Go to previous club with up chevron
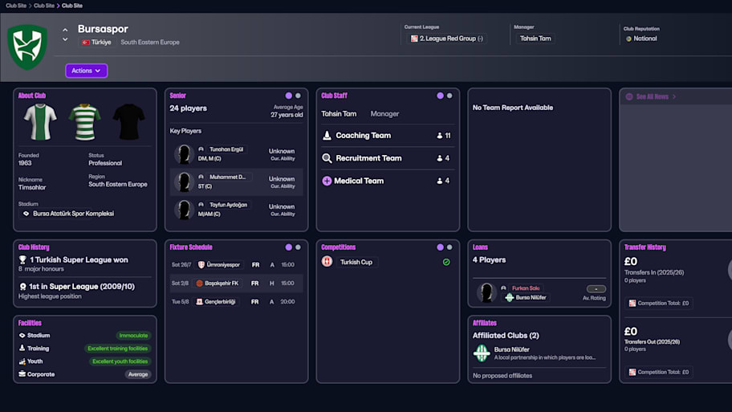Screen dimensions: 732x412 pyautogui.click(x=65, y=31)
